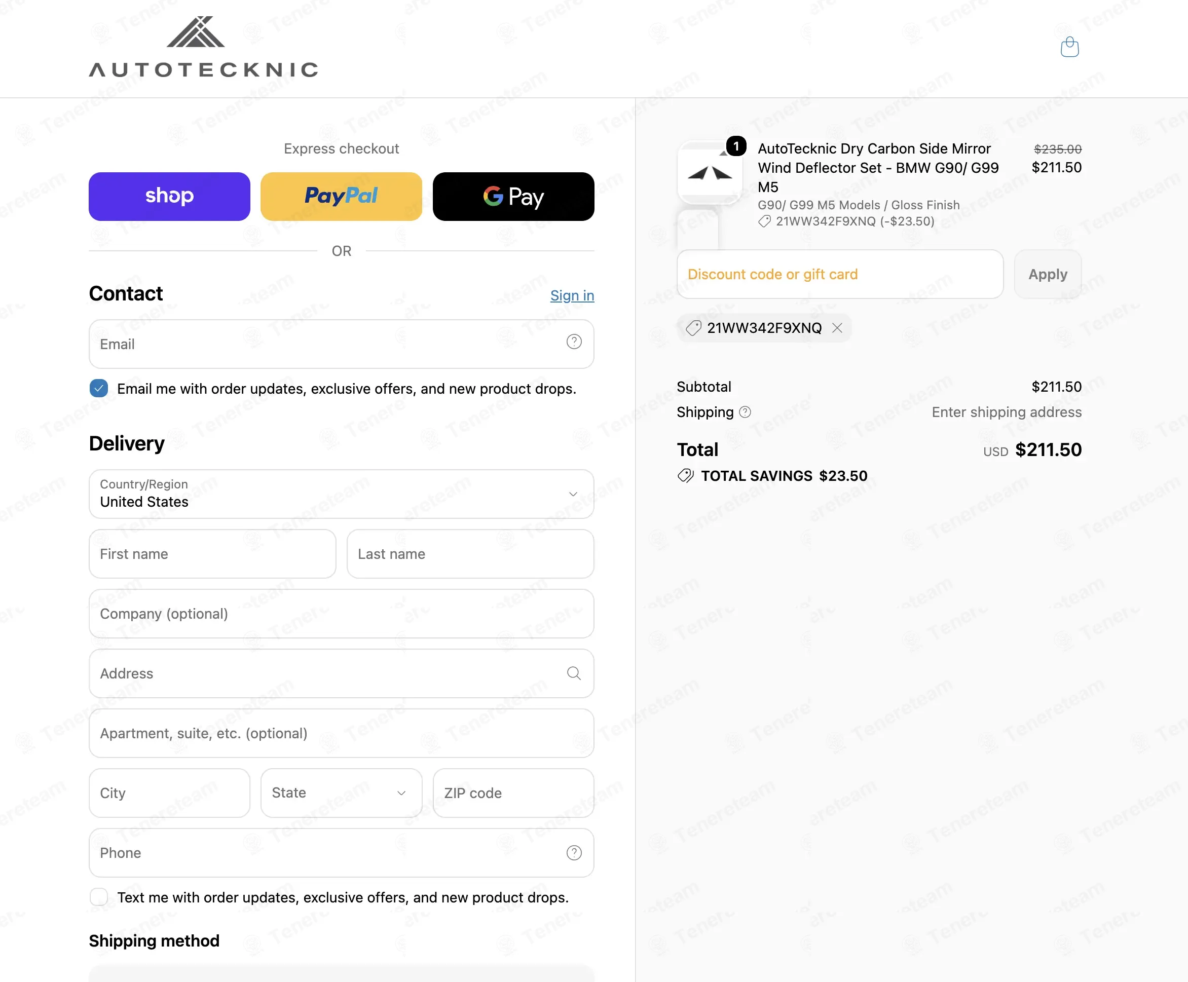Click the struck-through price $235.00
This screenshot has height=982, width=1188.
(x=1057, y=149)
